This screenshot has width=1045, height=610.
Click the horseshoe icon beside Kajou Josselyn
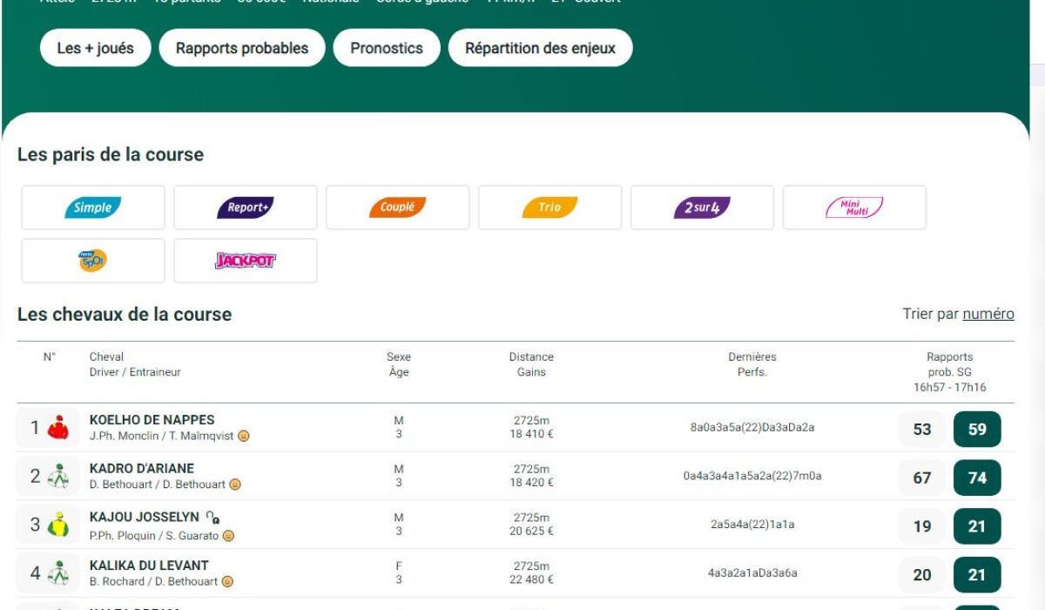pyautogui.click(x=212, y=518)
